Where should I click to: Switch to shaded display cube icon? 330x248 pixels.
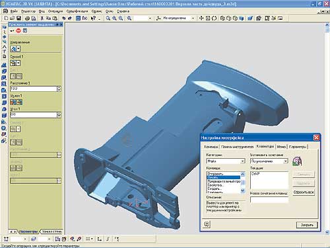242,19
